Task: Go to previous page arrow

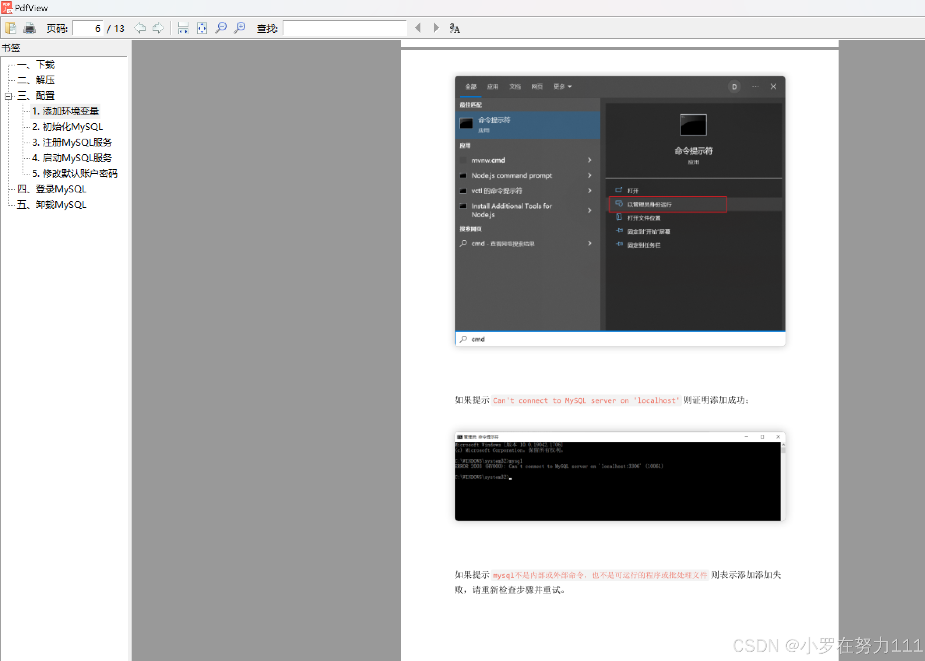Action: coord(139,28)
